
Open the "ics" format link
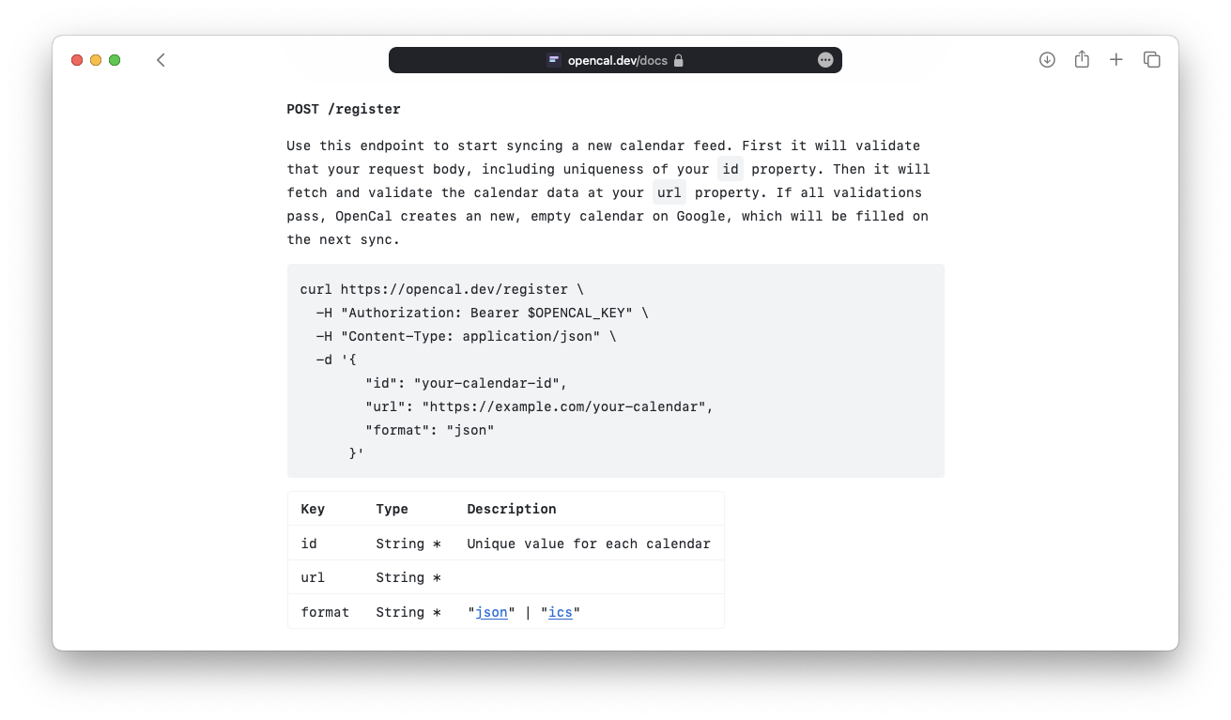click(x=561, y=612)
